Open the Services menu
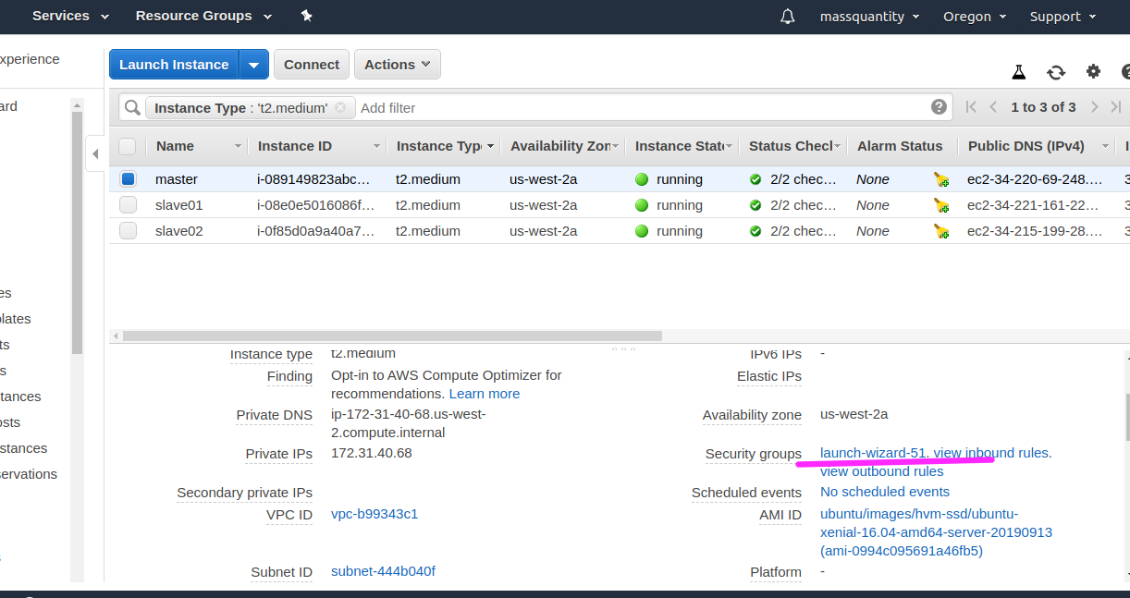This screenshot has height=598, width=1130. (x=70, y=17)
